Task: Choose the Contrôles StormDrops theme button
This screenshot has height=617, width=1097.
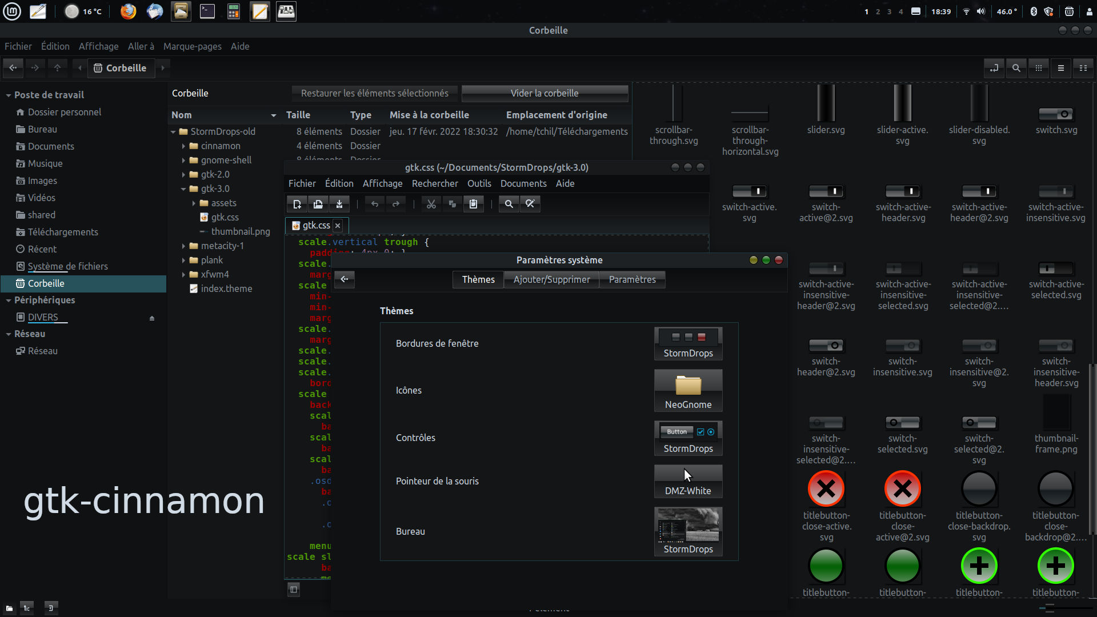Action: [688, 438]
